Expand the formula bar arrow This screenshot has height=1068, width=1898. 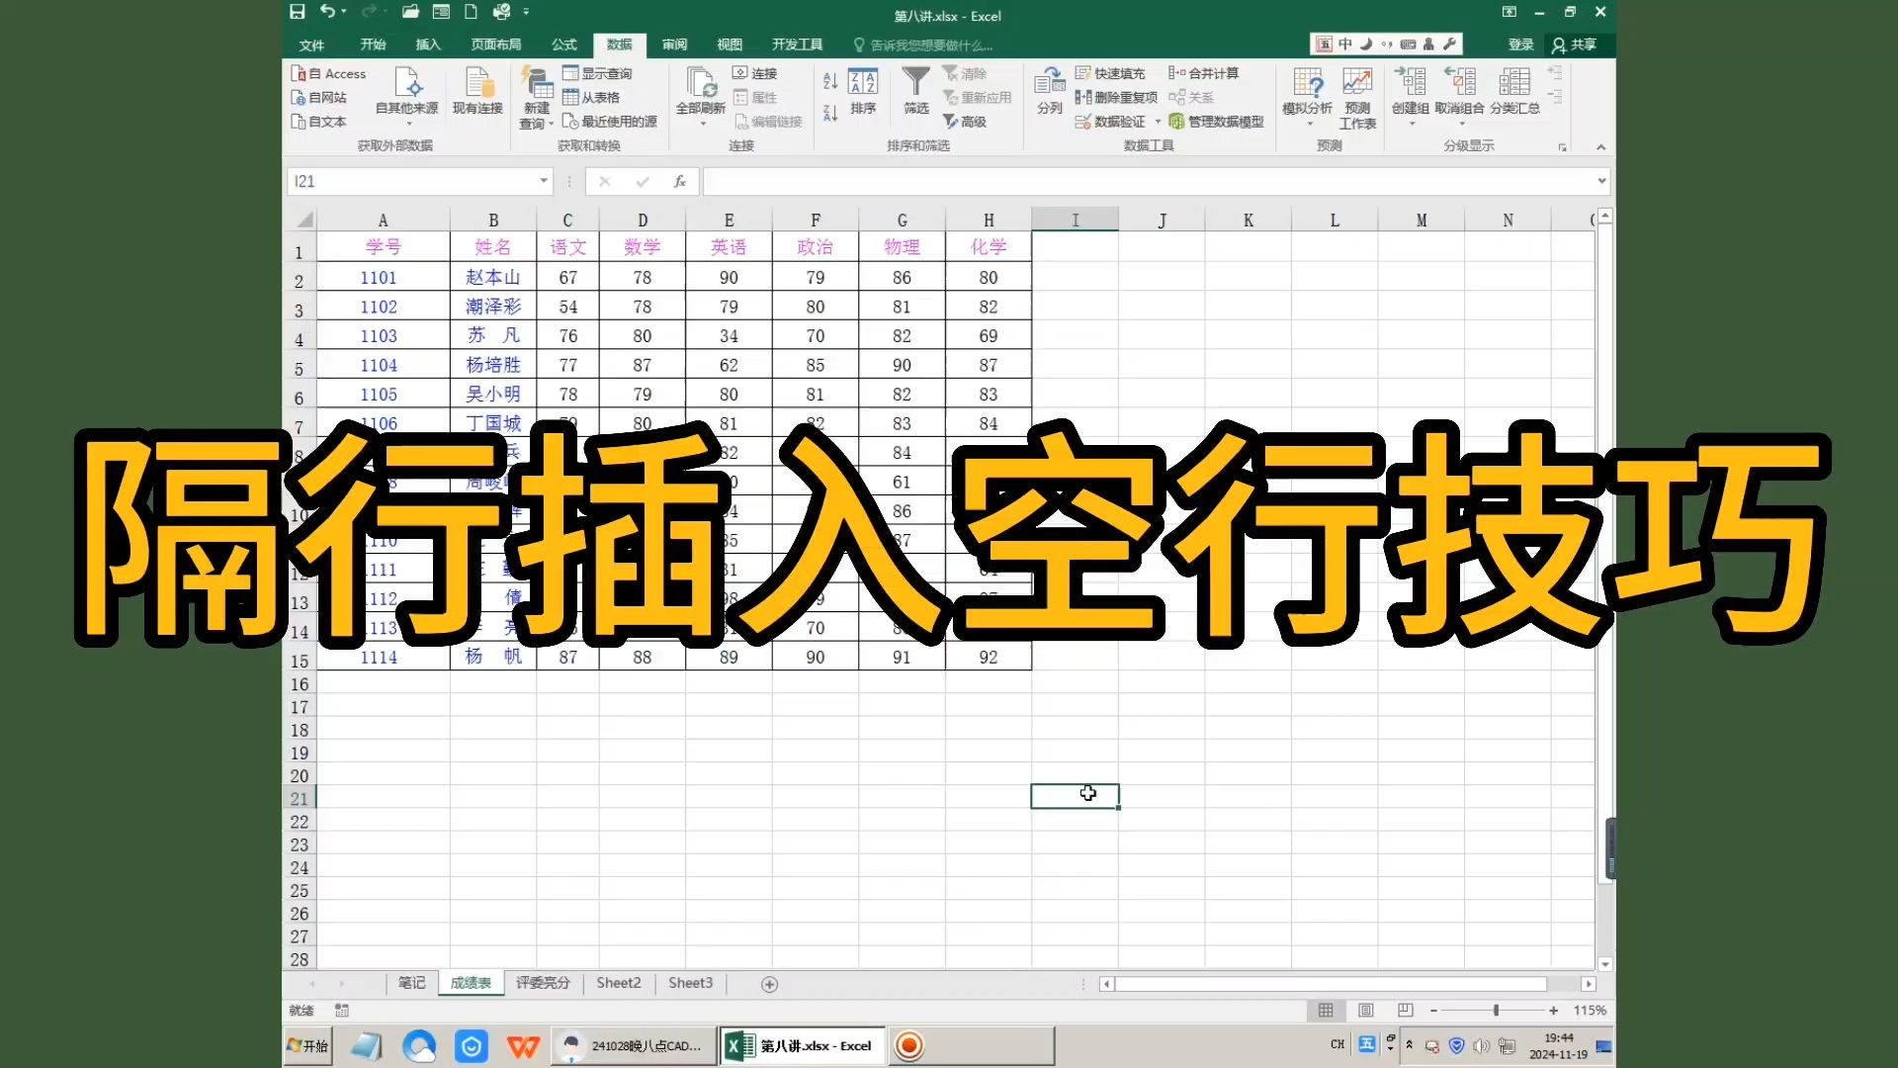point(1601,181)
